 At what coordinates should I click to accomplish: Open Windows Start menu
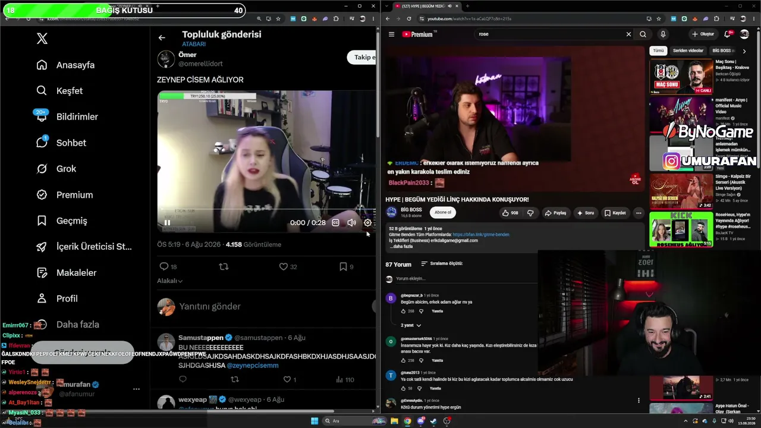coord(315,421)
